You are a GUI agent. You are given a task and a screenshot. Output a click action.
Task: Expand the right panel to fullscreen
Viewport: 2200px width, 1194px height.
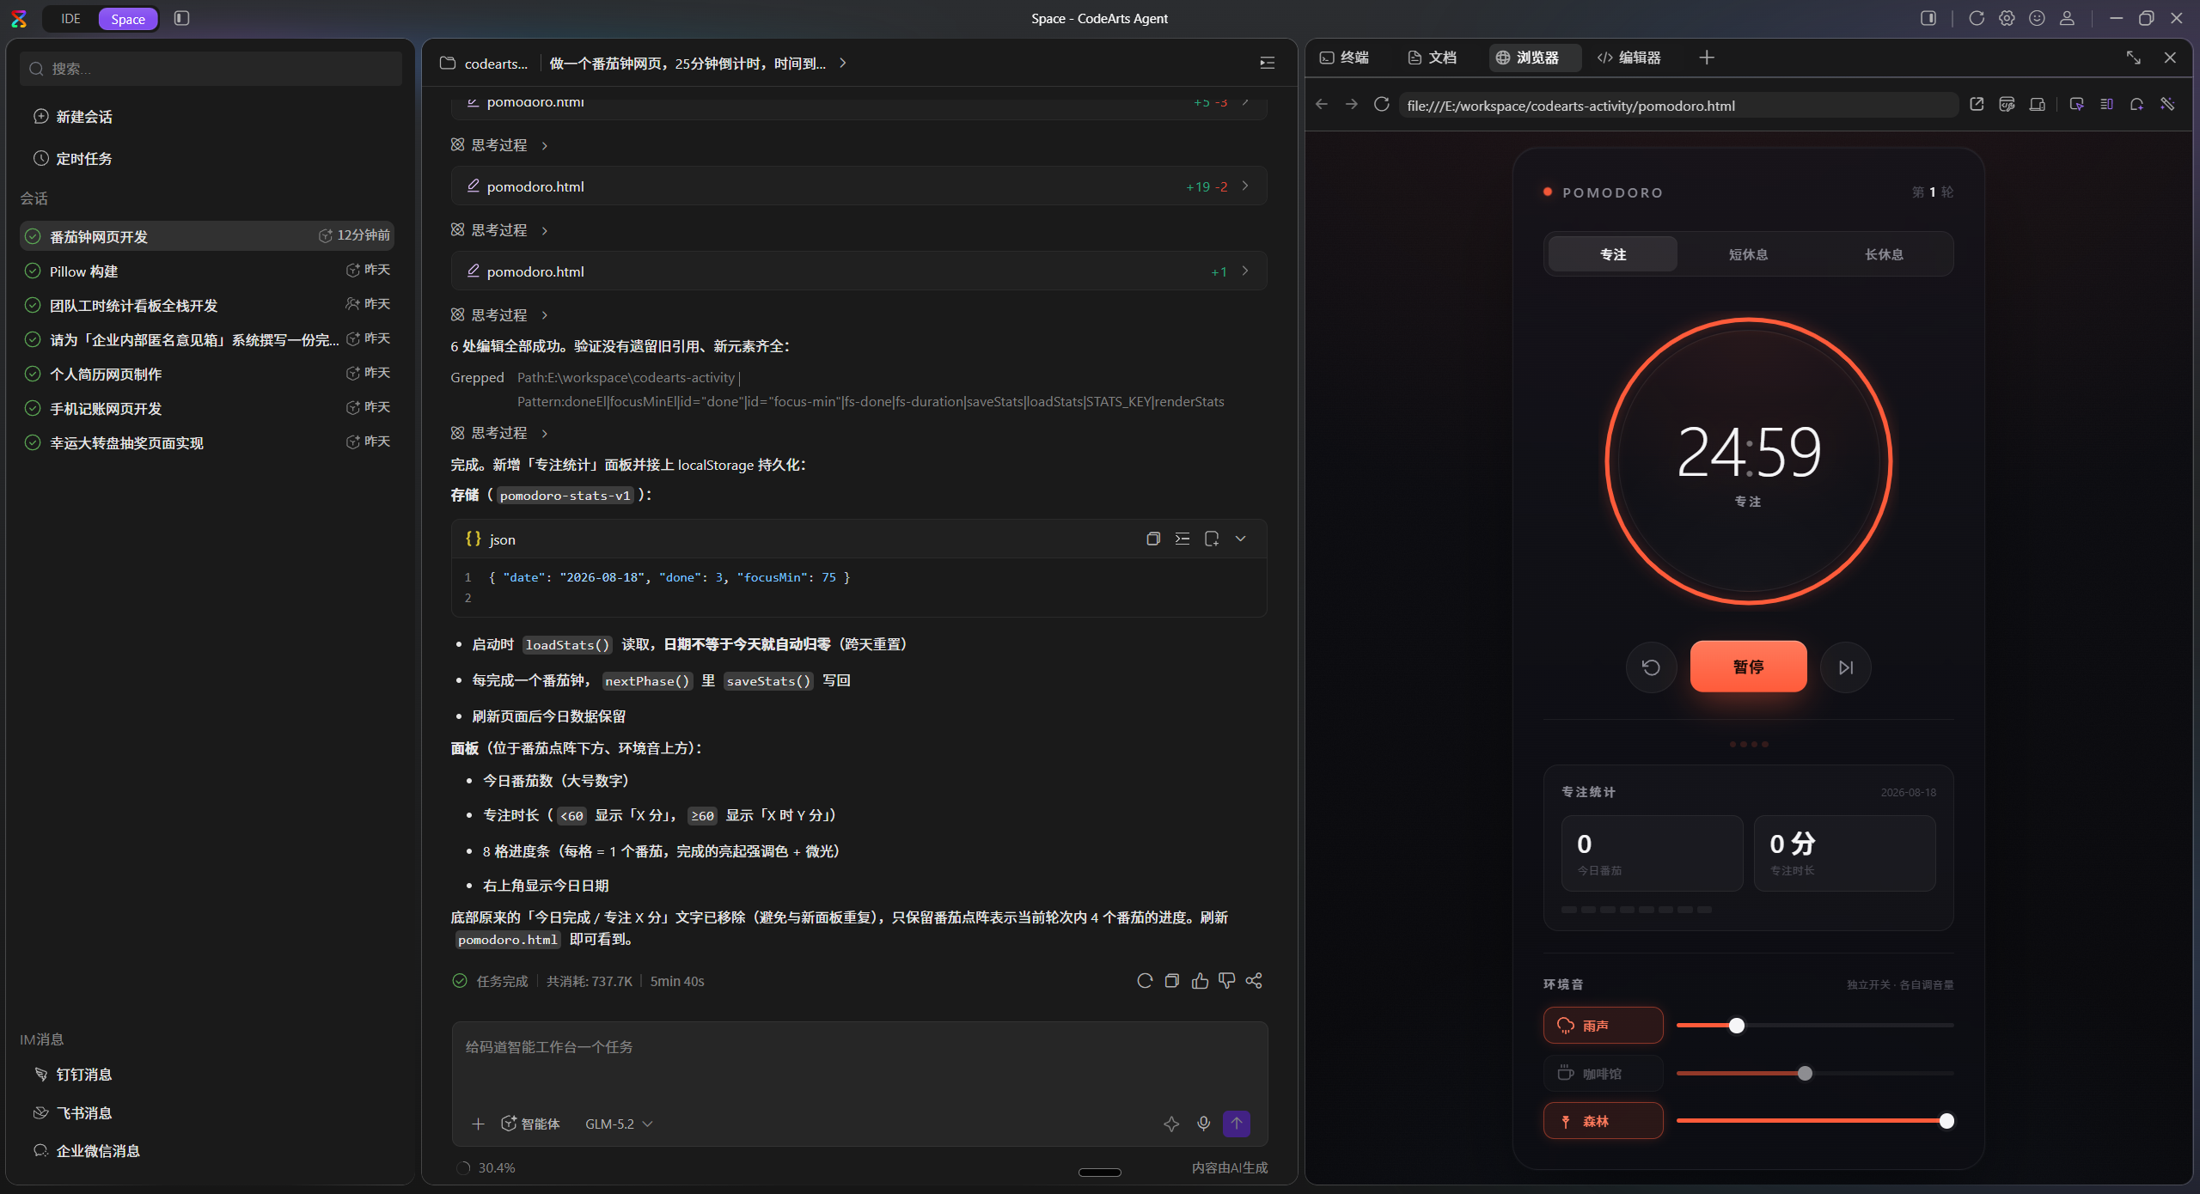tap(2134, 58)
